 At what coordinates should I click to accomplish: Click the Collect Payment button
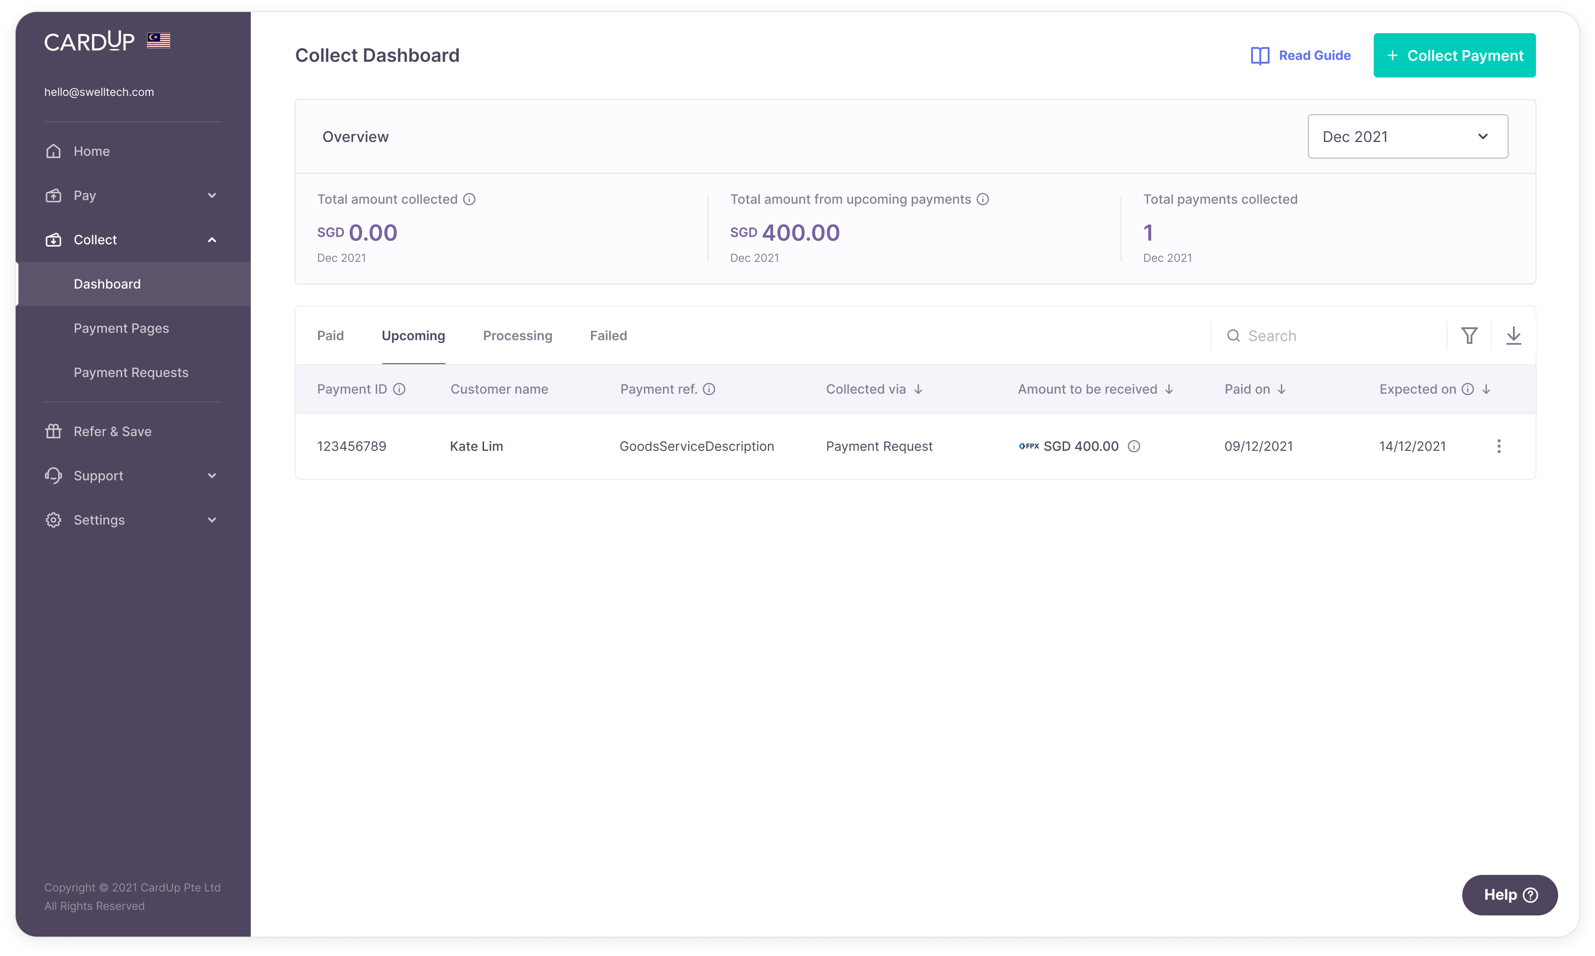[x=1454, y=55]
